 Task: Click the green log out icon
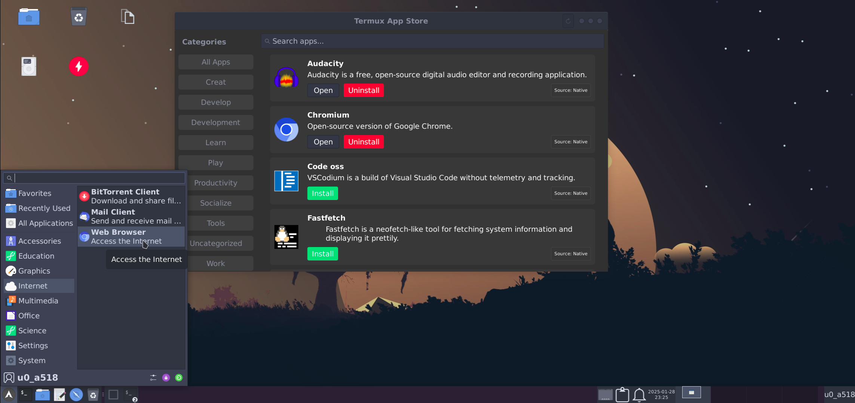[179, 378]
